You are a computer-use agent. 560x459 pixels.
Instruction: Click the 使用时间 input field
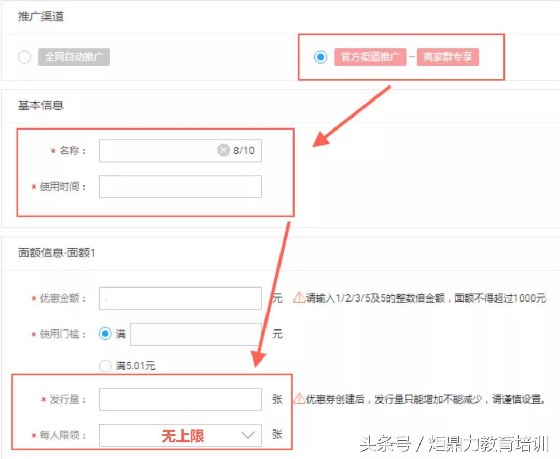(x=180, y=187)
